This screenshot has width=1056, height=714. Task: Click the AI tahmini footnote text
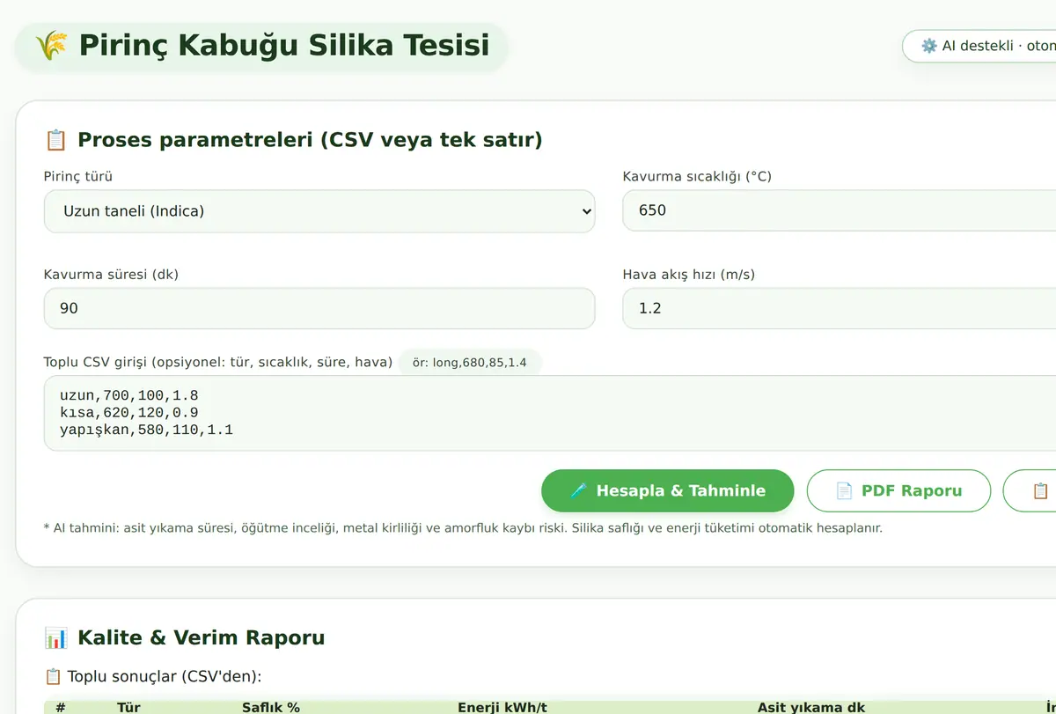coord(463,528)
